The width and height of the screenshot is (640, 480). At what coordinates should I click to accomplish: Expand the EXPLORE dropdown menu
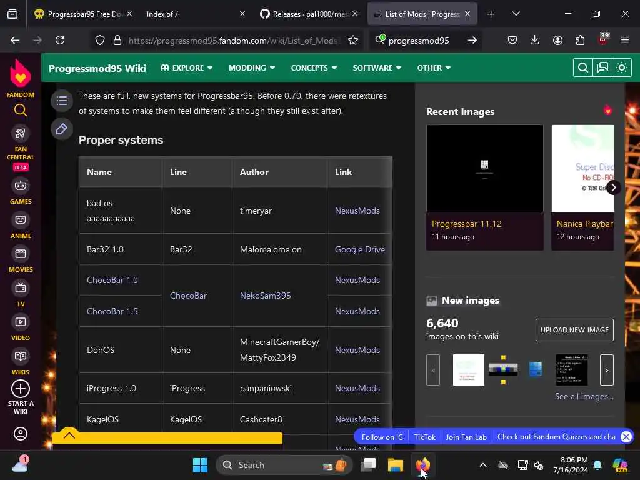point(187,67)
